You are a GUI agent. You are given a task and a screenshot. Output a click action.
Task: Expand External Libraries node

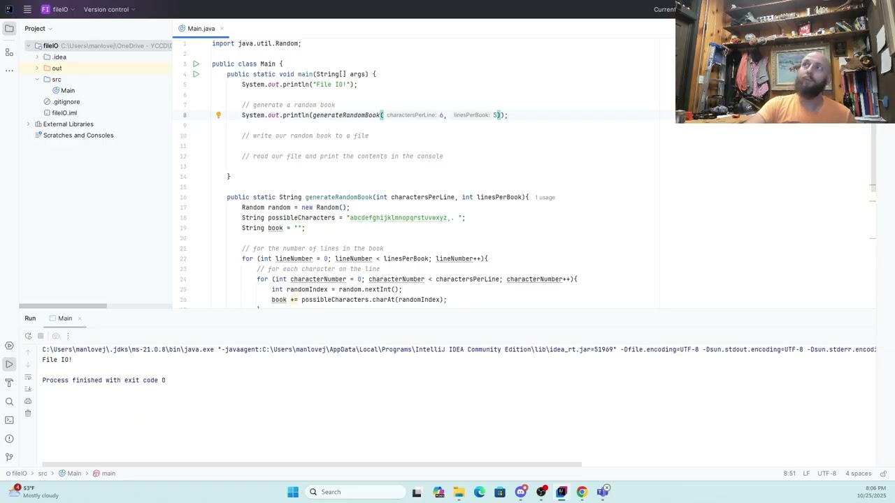(x=29, y=124)
